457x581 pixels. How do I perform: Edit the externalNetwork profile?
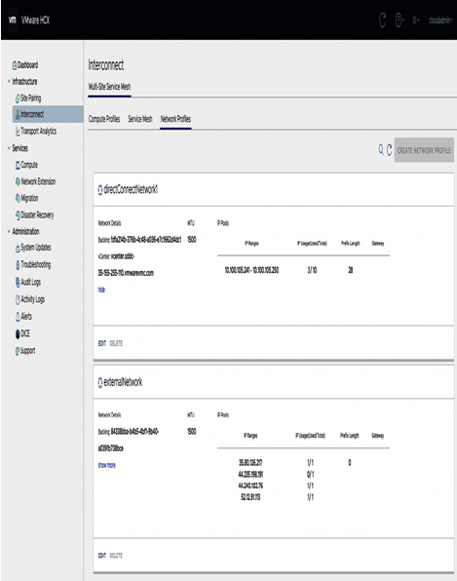click(x=102, y=556)
